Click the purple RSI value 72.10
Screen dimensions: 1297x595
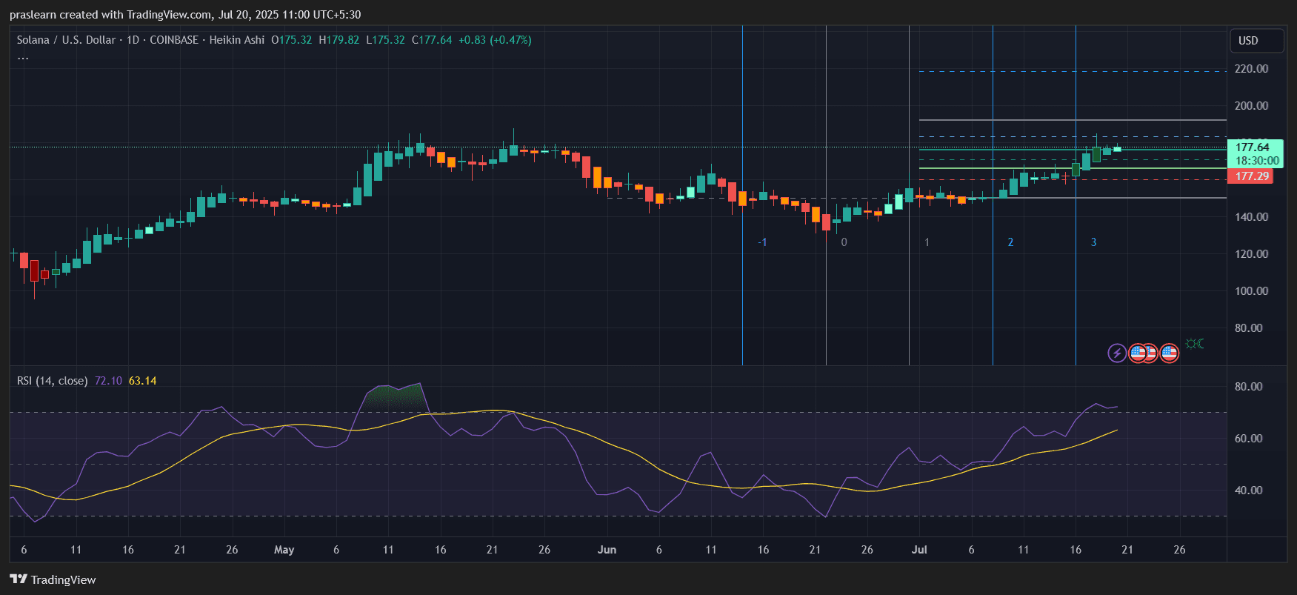pyautogui.click(x=108, y=381)
